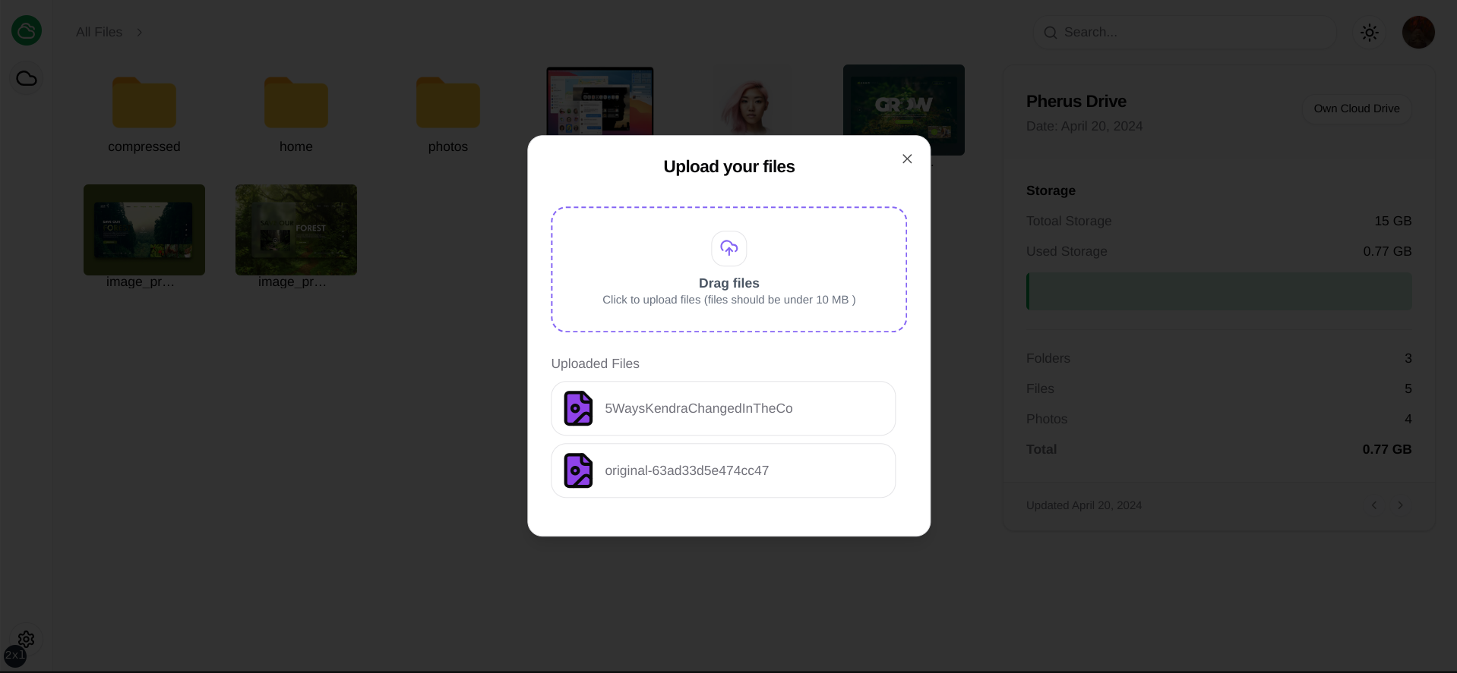This screenshot has width=1457, height=673.
Task: Click the Folders count row label
Action: tap(1048, 358)
